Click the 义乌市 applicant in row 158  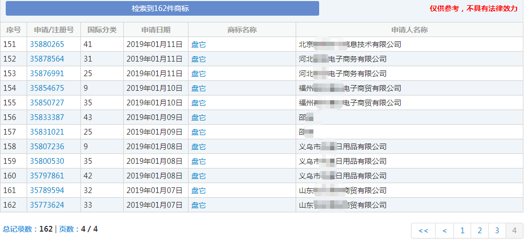click(x=343, y=147)
